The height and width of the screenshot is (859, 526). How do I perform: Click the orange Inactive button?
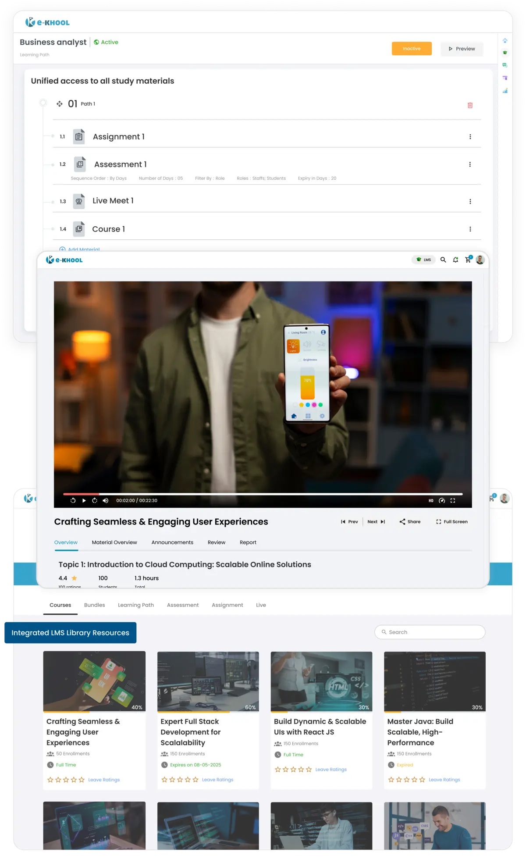(412, 49)
